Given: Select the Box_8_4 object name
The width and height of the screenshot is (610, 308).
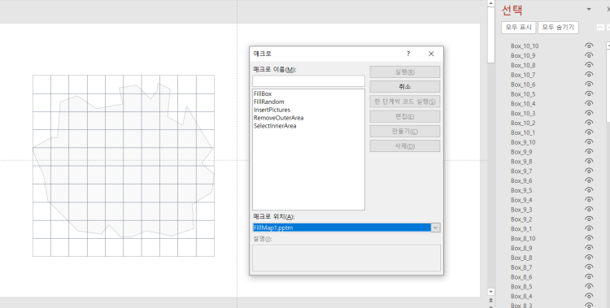Looking at the screenshot, I should click(521, 296).
